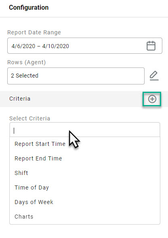The height and width of the screenshot is (238, 168).
Task: Open the '2 Selected' rows field
Action: click(76, 76)
